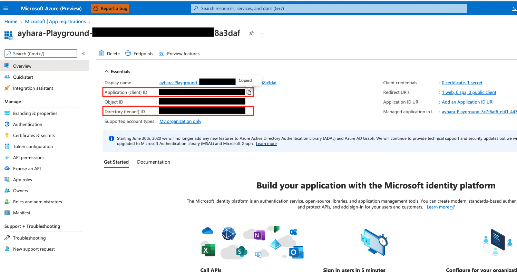Click Learn more under identity platform description
Screen dimensions: 517x272
tap(441, 207)
